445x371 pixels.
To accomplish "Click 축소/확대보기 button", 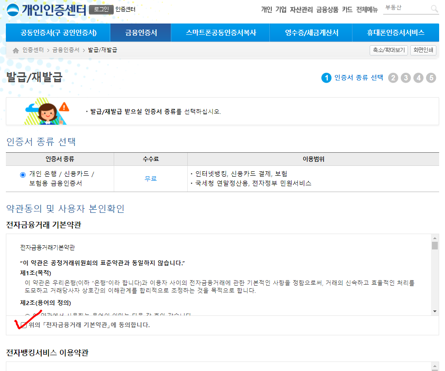I will tap(389, 50).
